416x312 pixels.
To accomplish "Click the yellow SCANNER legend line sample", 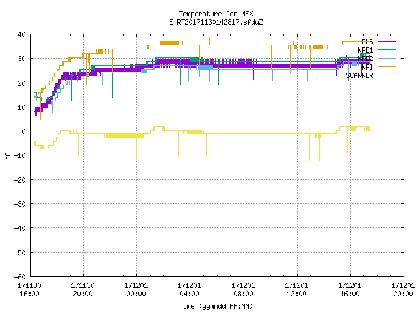I will point(387,75).
